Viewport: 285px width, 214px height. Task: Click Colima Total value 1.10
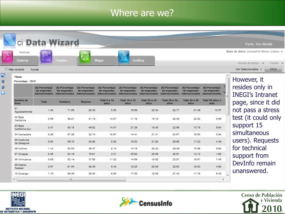tap(51, 149)
